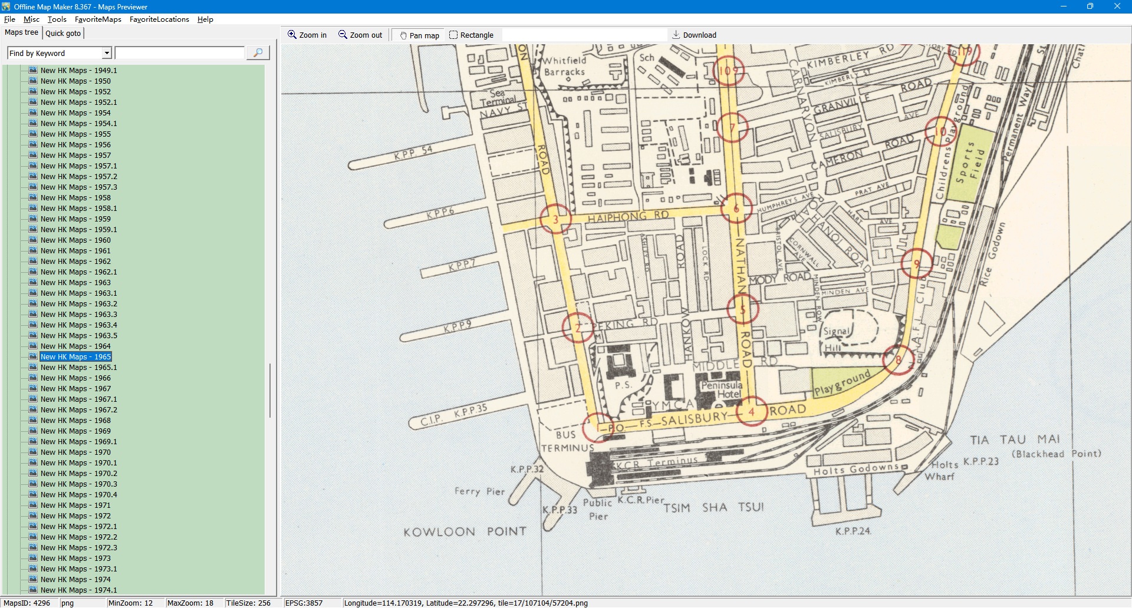Select New HK Maps - 1965.1 in tree

click(x=78, y=368)
